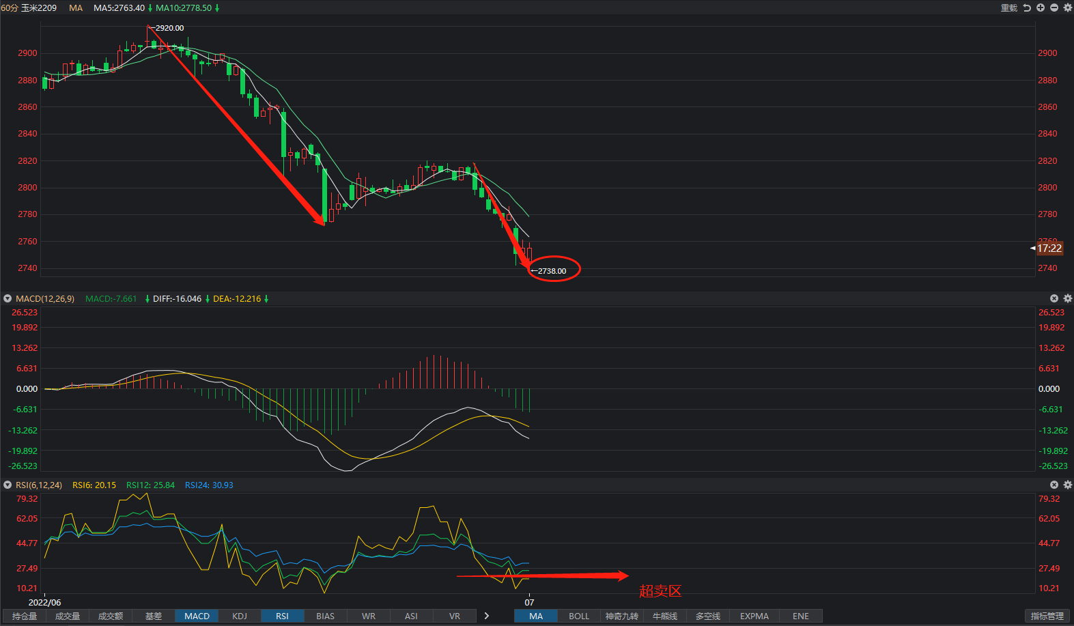Viewport: 1074px width, 626px height.
Task: Show more sub-indicators with chevron arrow
Action: point(487,616)
